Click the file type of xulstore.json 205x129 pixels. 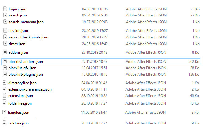point(146,123)
